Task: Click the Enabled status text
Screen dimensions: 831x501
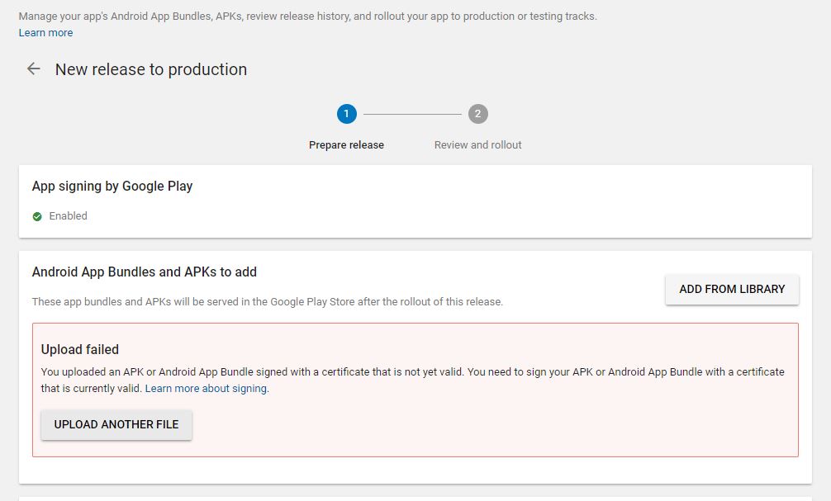Action: pos(68,216)
